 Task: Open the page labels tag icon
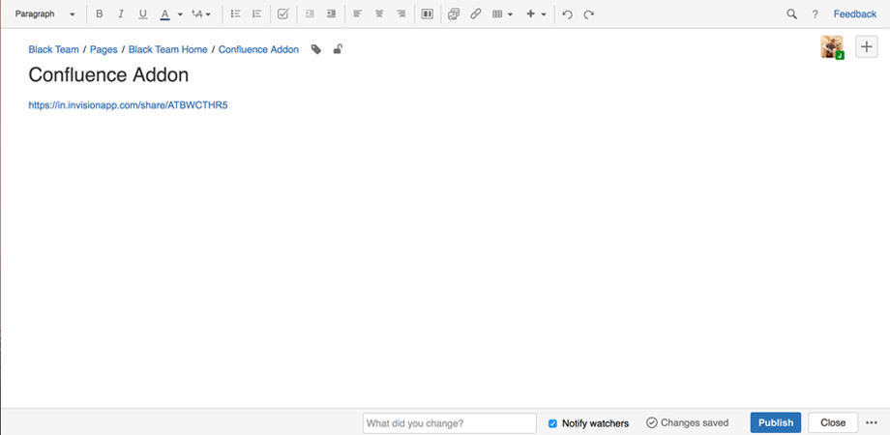[x=316, y=49]
